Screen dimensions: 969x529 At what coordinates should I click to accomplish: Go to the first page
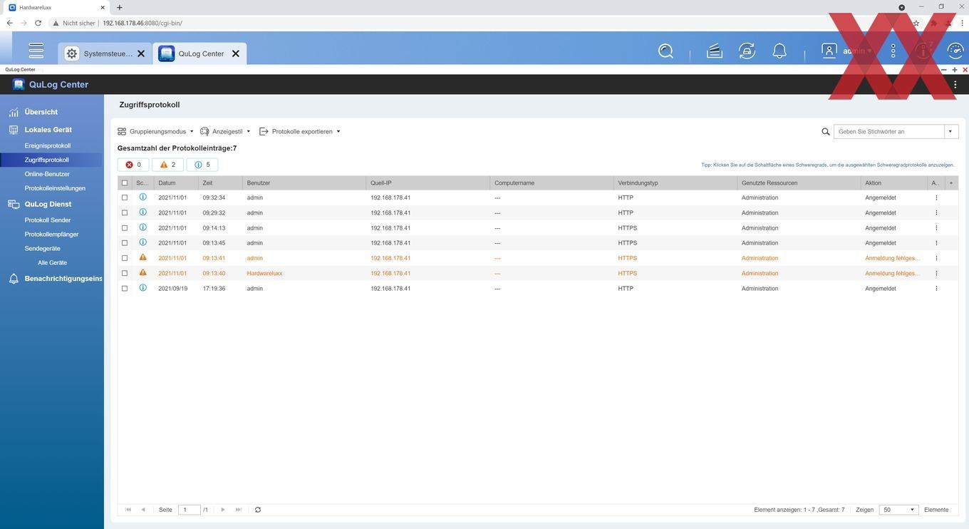[x=128, y=510]
